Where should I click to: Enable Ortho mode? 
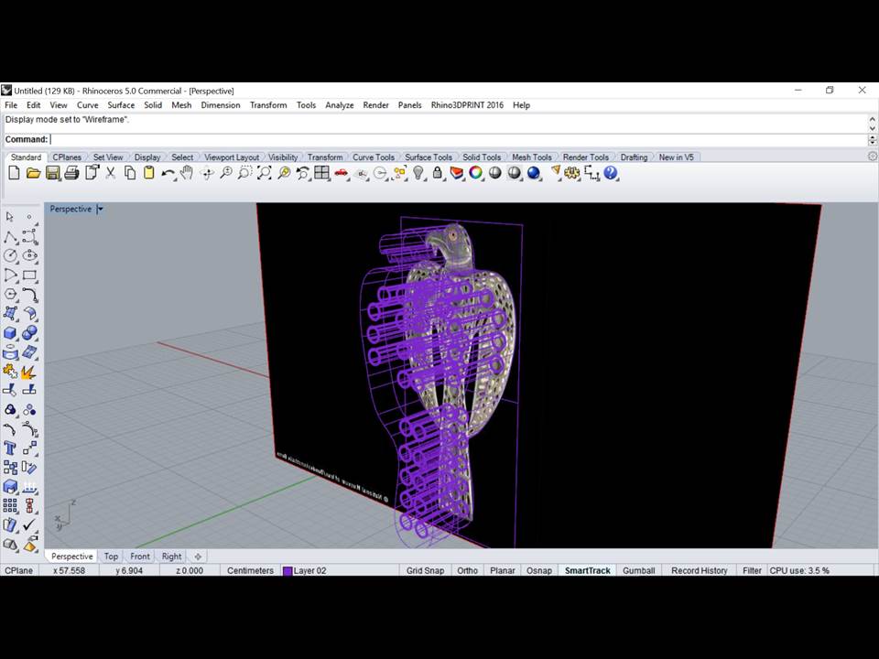467,570
